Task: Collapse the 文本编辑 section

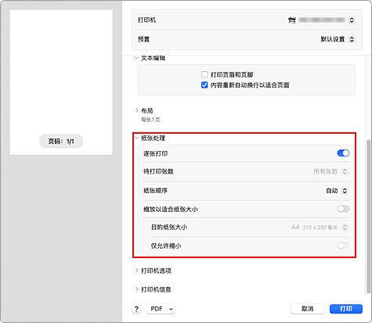Action: (136, 58)
